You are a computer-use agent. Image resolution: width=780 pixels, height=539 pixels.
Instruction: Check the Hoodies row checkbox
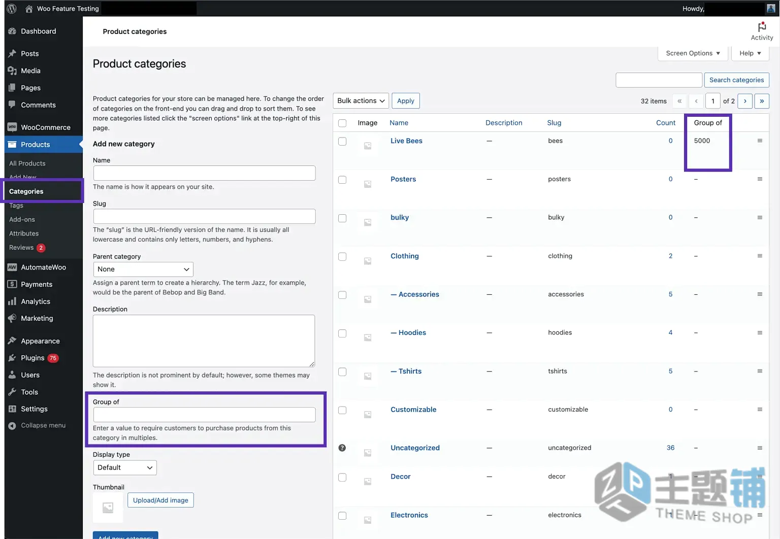pos(342,333)
